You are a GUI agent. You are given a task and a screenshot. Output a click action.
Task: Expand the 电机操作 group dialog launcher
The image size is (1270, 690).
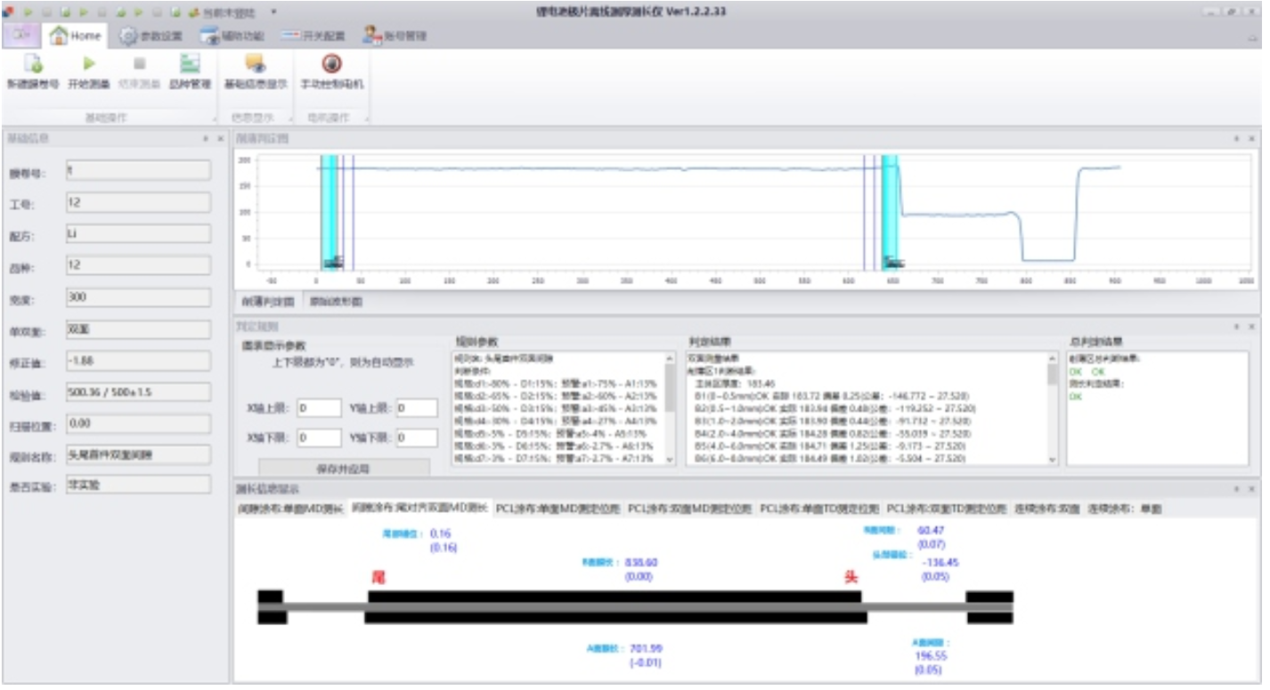(364, 119)
